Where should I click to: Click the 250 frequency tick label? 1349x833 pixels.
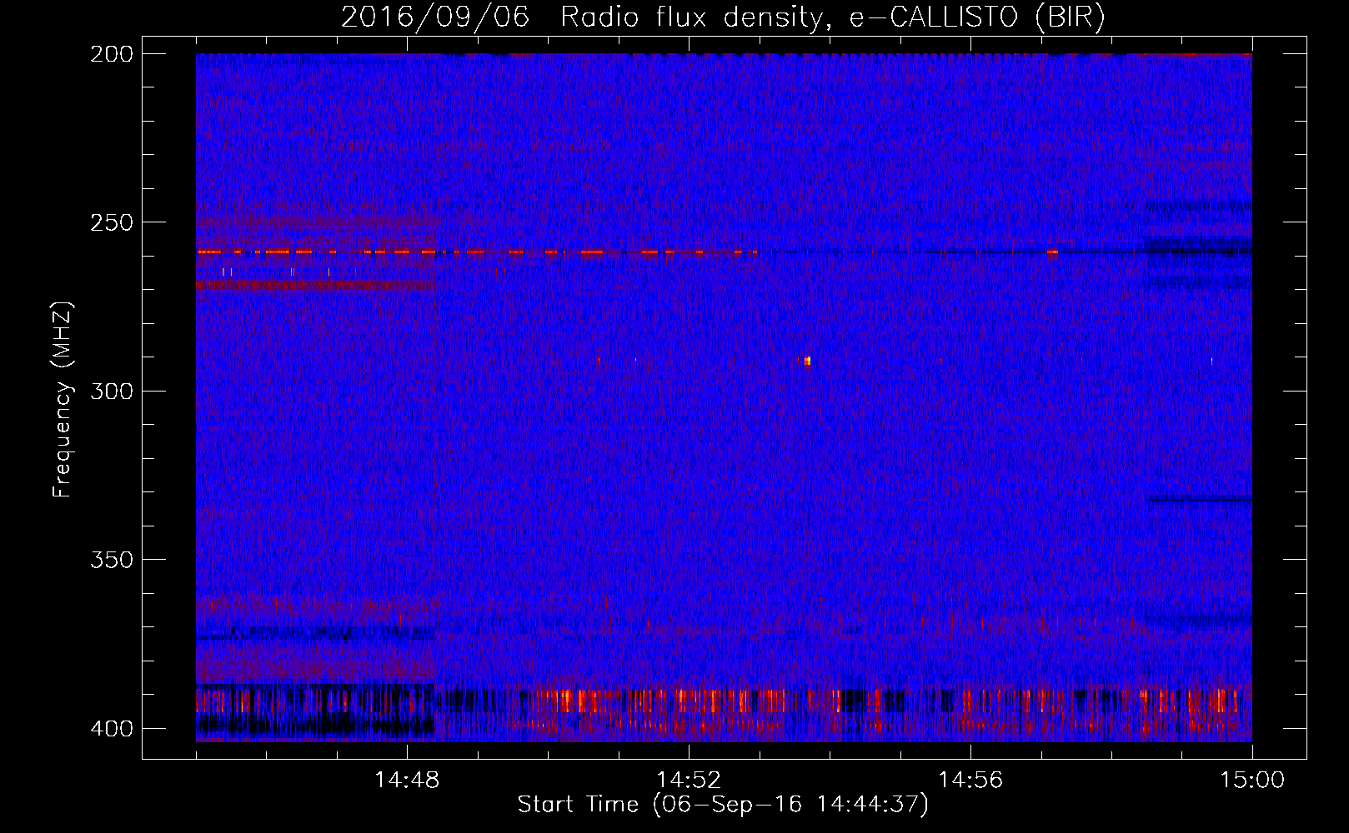111,222
